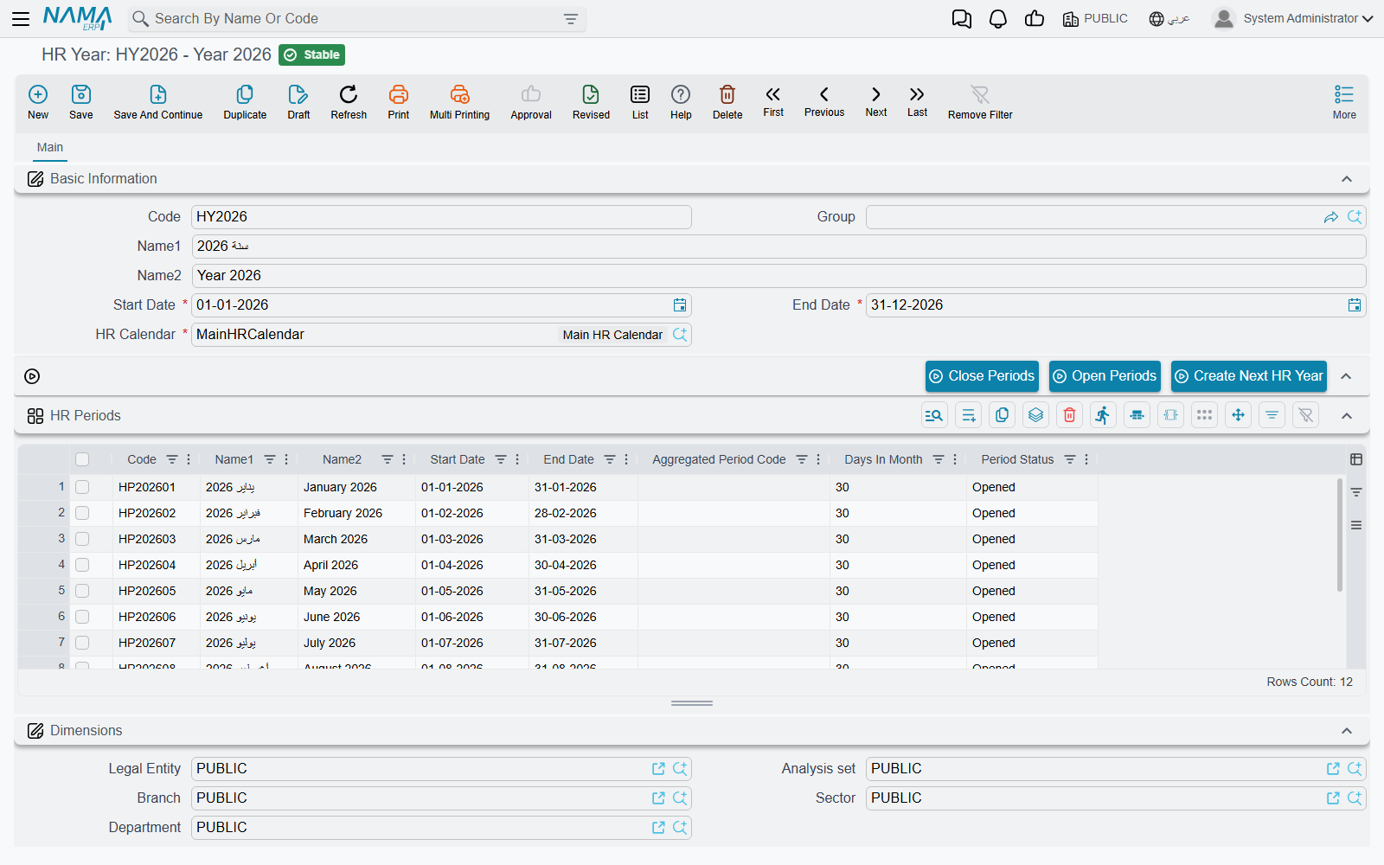The height and width of the screenshot is (865, 1384).
Task: Select the Main tab
Action: 50,147
